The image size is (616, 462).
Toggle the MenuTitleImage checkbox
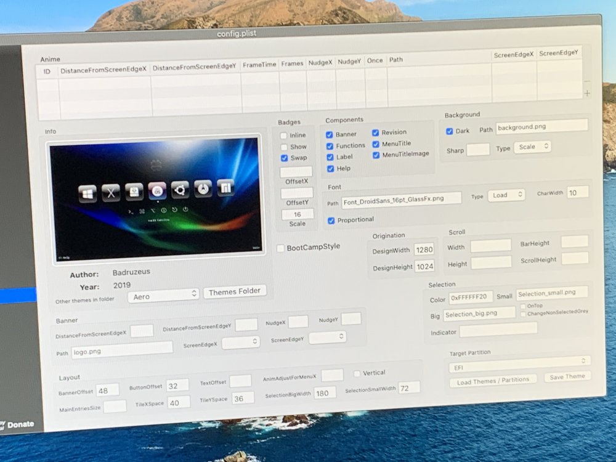pos(376,155)
